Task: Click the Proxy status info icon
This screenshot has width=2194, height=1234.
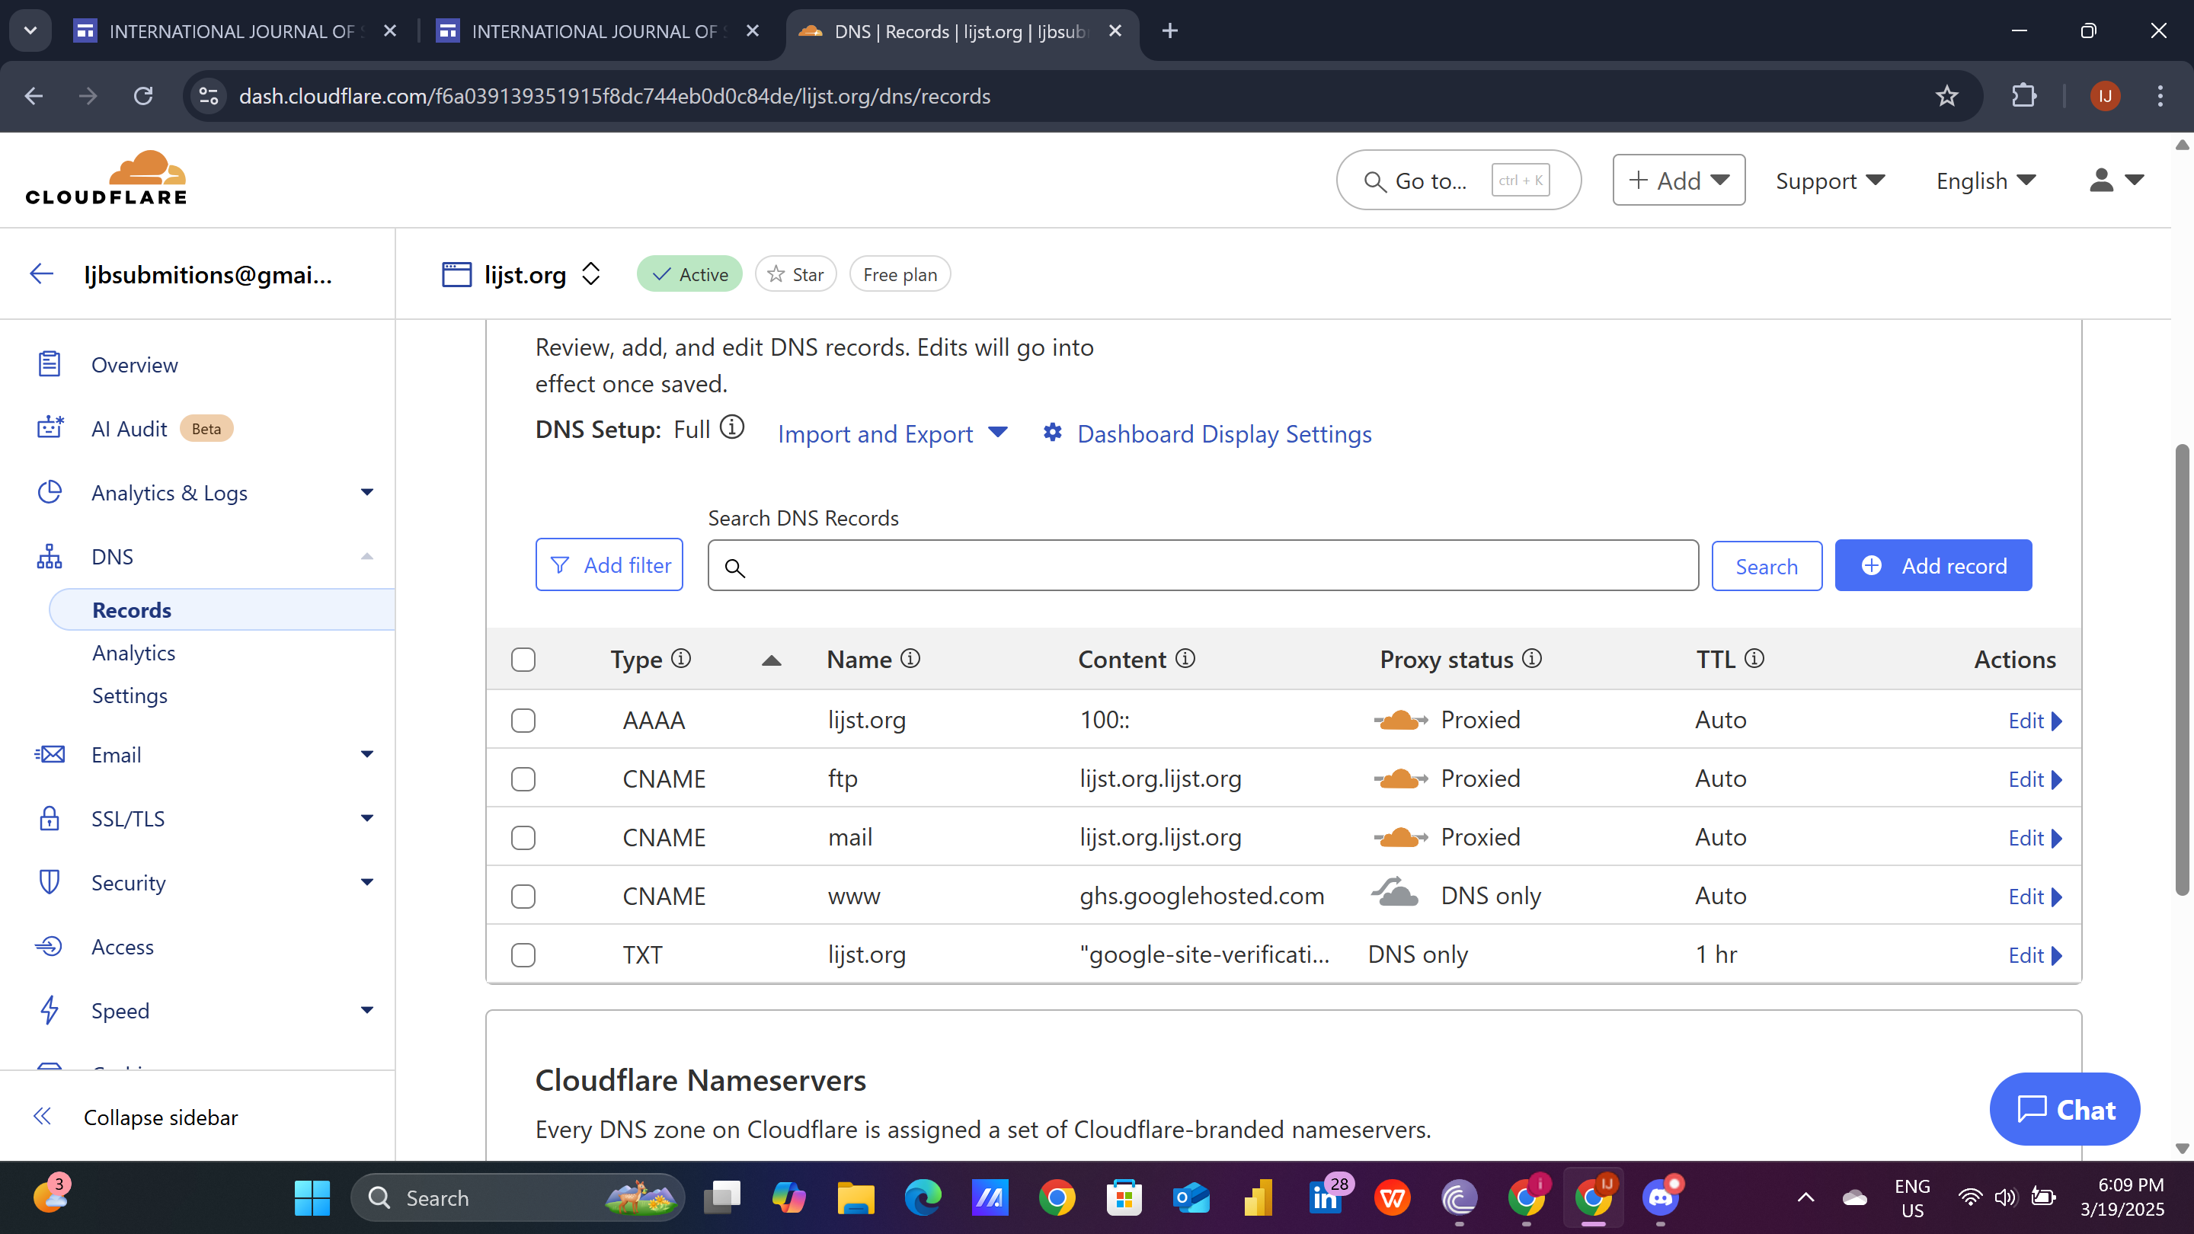Action: pyautogui.click(x=1532, y=659)
